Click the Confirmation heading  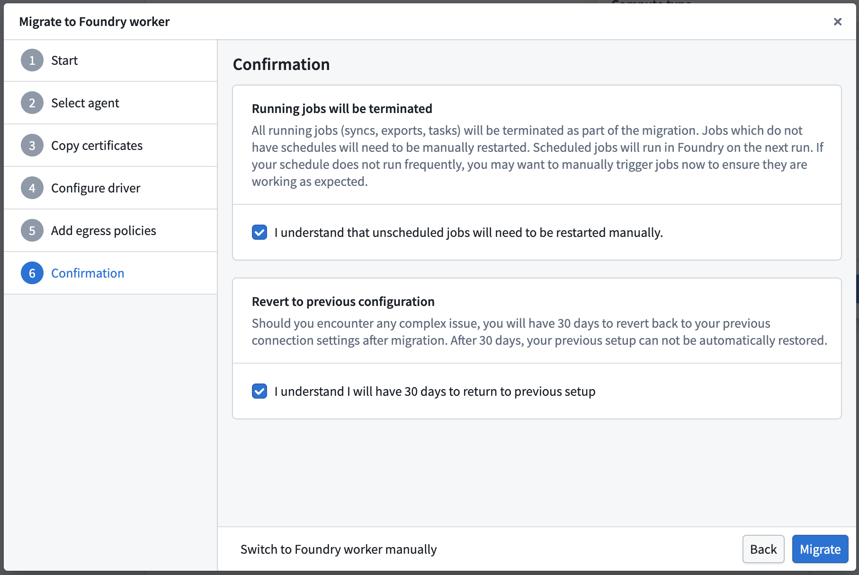point(281,64)
